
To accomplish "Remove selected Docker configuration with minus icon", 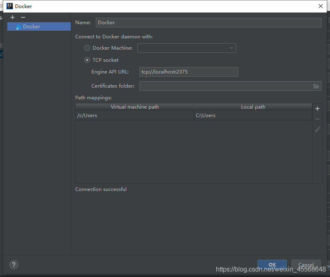I will [x=23, y=17].
